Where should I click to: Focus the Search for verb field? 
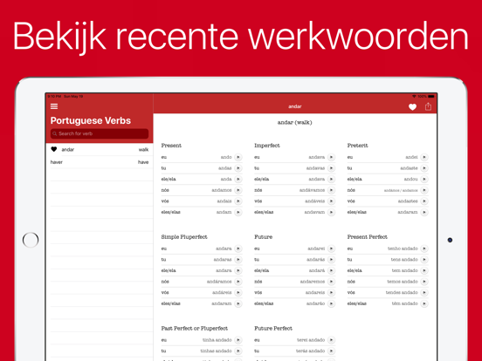pyautogui.click(x=100, y=133)
